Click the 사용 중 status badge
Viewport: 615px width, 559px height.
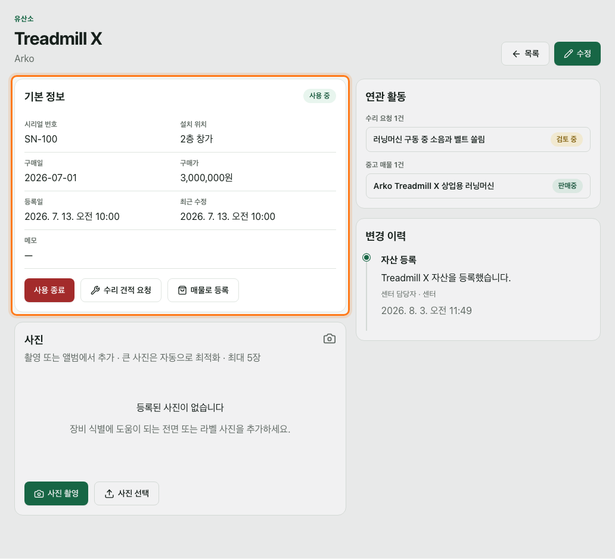(x=319, y=96)
